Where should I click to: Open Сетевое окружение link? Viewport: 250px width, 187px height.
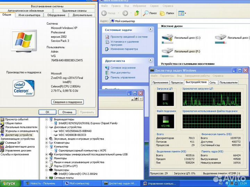[x=123, y=68]
